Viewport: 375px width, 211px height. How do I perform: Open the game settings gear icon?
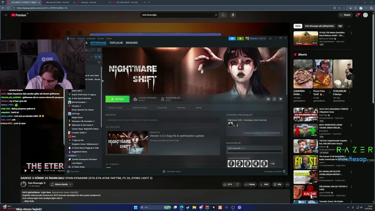pos(268,99)
